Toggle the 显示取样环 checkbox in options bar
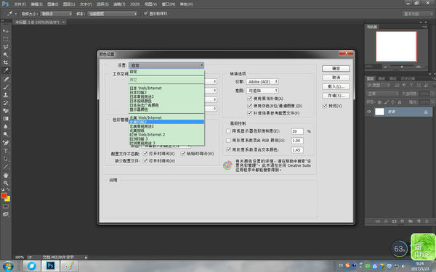 pos(146,13)
